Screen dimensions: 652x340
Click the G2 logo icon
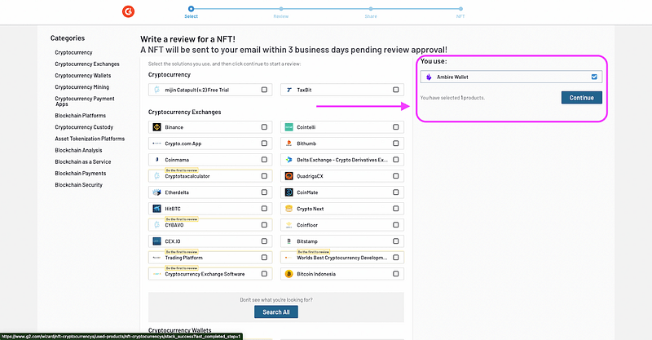(128, 11)
